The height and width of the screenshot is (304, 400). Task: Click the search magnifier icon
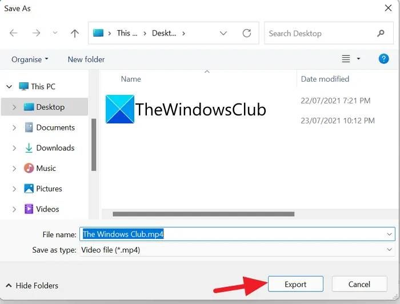pyautogui.click(x=381, y=33)
